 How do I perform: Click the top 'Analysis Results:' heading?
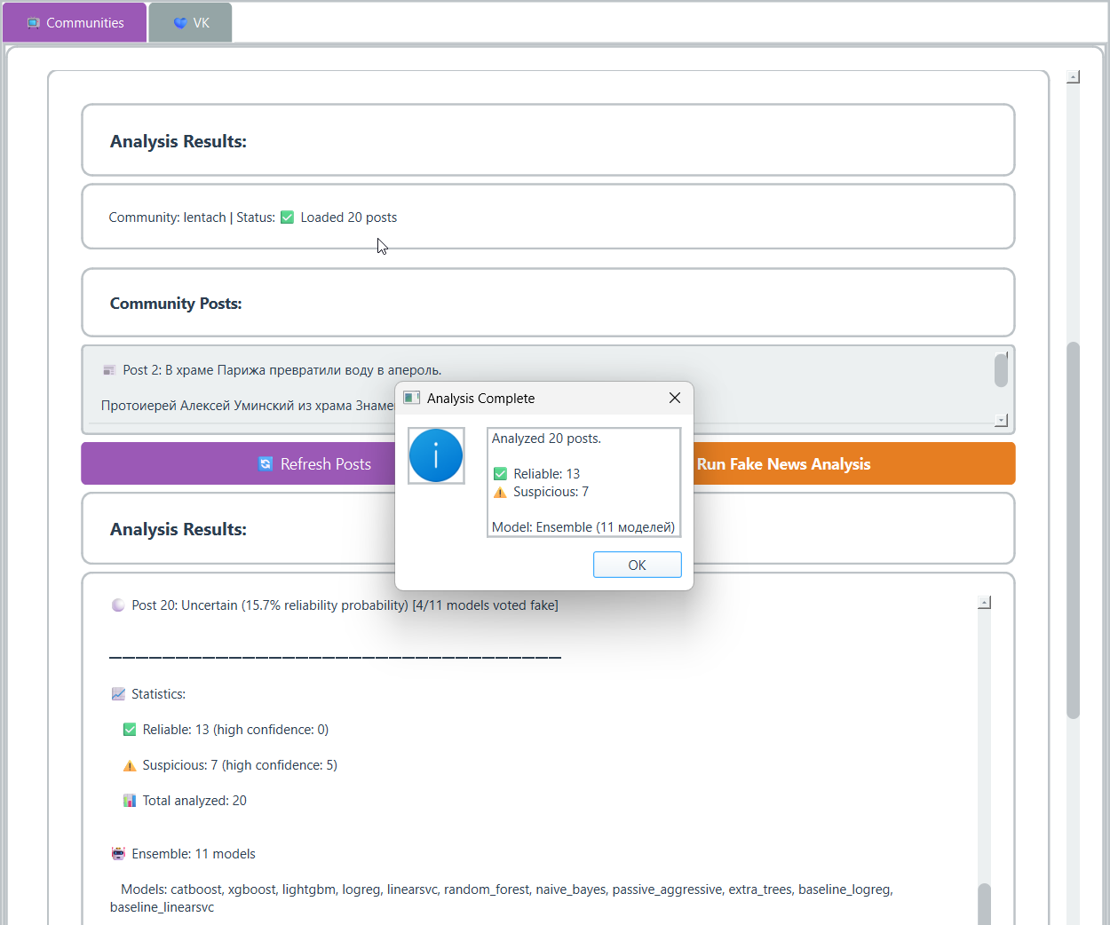(178, 141)
